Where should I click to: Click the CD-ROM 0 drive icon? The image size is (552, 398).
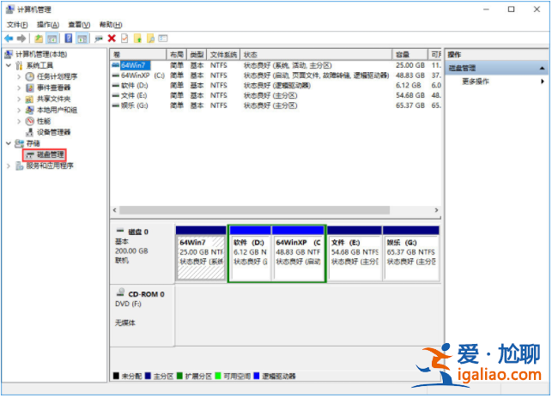[121, 292]
